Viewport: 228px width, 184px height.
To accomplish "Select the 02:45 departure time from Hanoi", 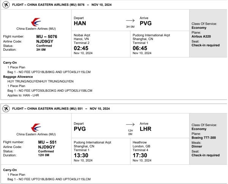I will [82, 48].
